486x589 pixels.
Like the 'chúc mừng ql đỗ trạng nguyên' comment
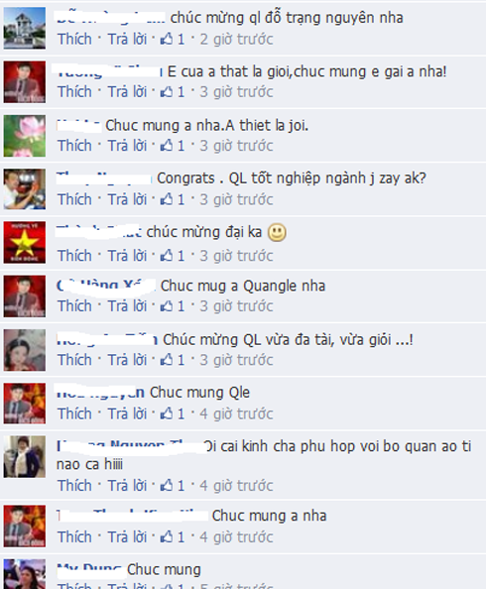[x=74, y=39]
